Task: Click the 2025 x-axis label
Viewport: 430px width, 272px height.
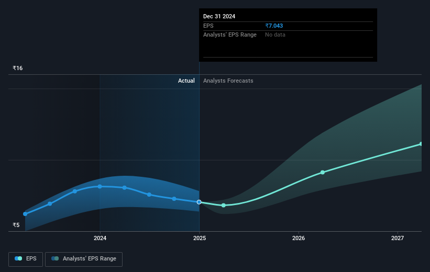Action: pyautogui.click(x=200, y=238)
